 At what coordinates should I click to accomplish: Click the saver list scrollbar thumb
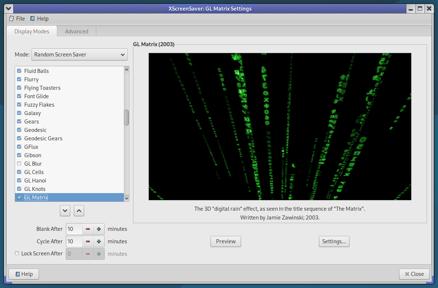click(126, 118)
